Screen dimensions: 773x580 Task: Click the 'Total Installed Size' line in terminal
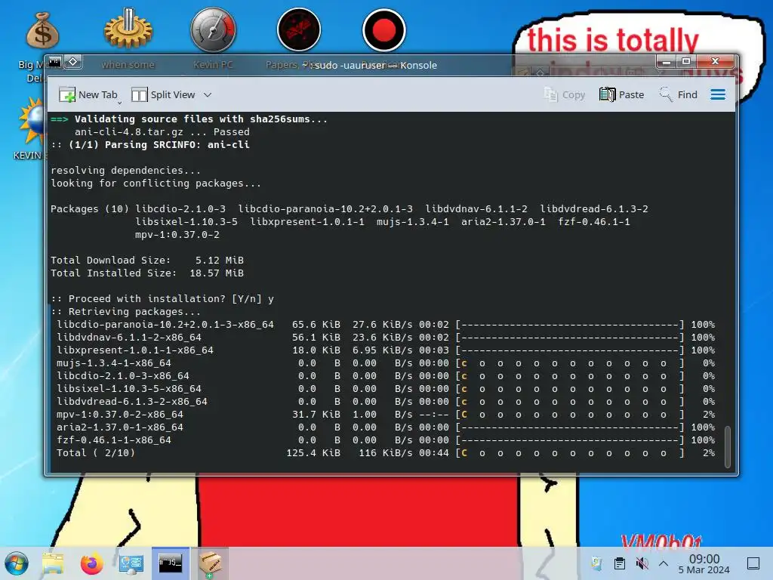click(147, 273)
